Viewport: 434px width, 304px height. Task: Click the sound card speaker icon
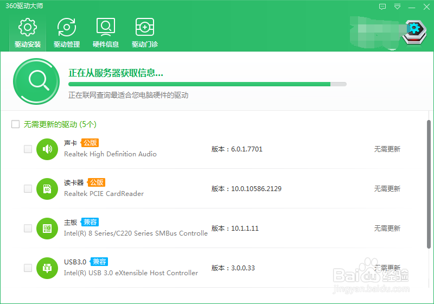(x=47, y=149)
